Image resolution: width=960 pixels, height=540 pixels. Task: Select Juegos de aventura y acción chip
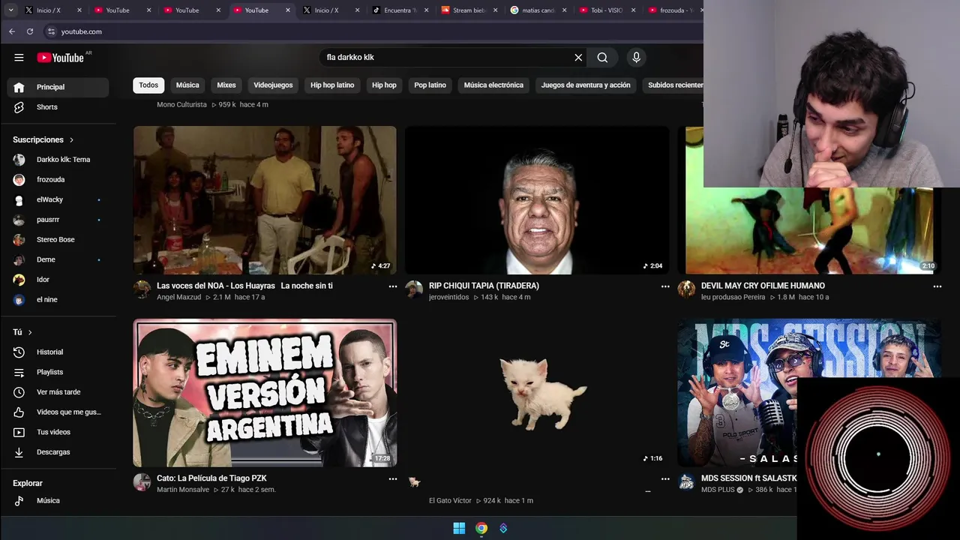point(586,85)
